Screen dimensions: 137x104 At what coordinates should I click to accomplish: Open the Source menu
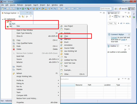[13, 5]
